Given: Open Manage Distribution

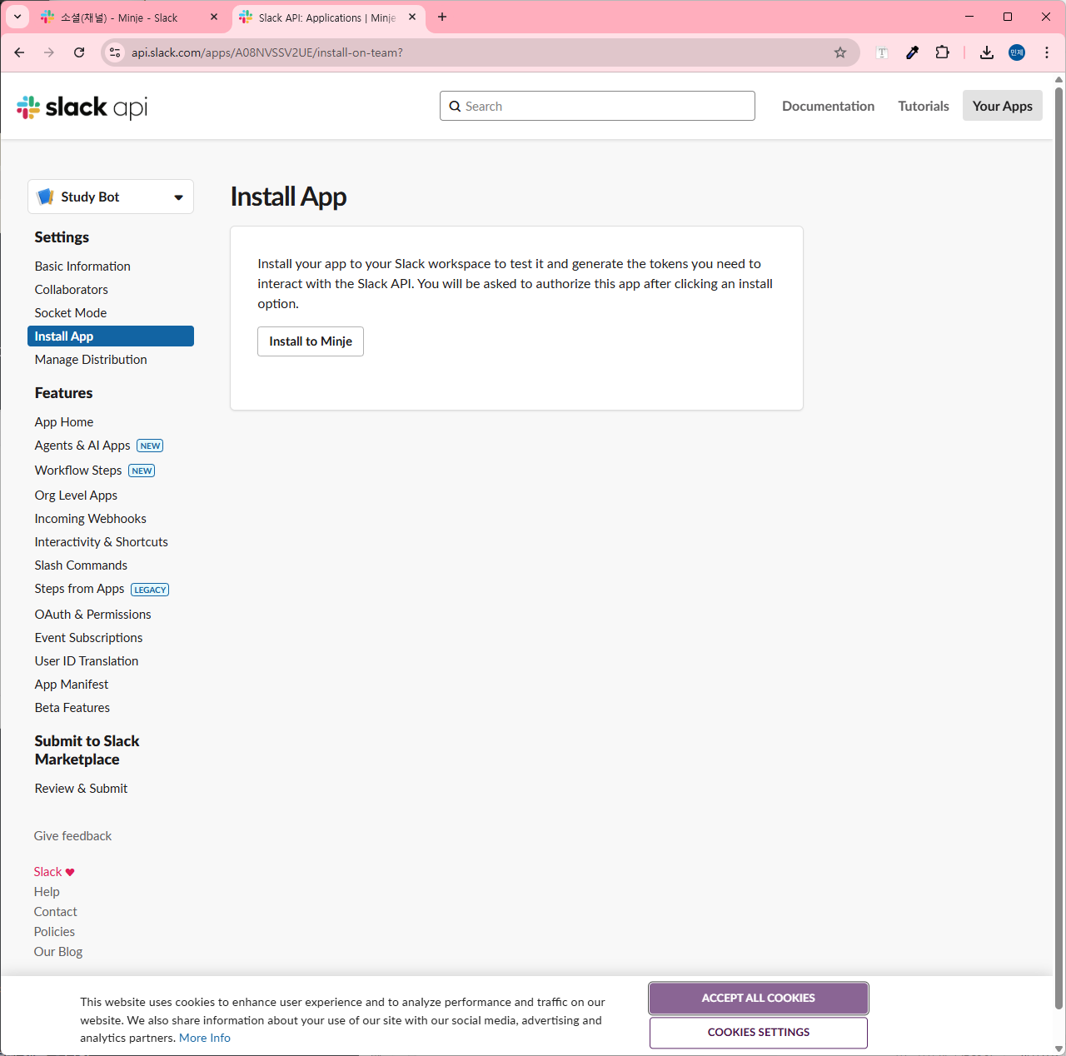Looking at the screenshot, I should (x=91, y=360).
